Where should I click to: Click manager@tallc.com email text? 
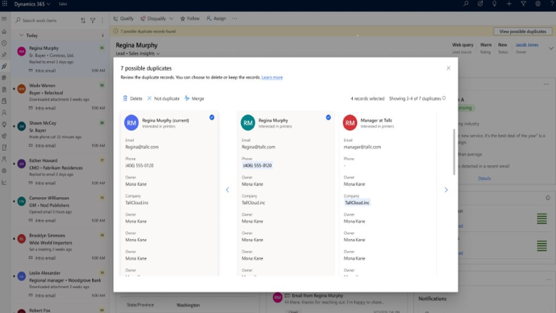click(x=362, y=147)
